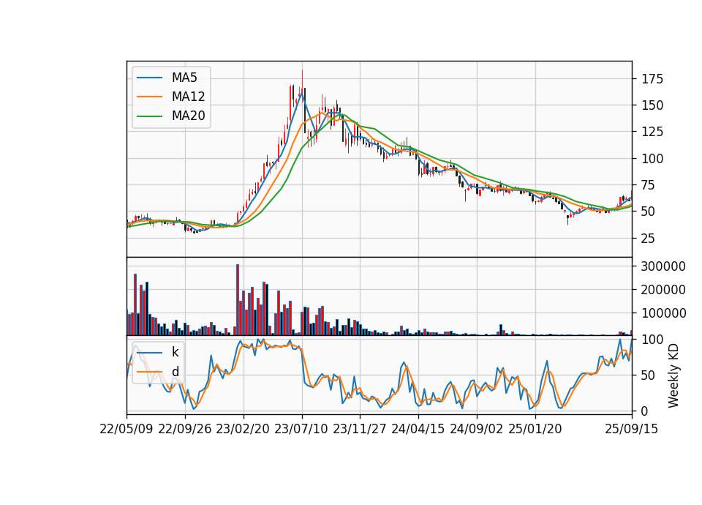Click the 150 price axis label

coord(652,105)
